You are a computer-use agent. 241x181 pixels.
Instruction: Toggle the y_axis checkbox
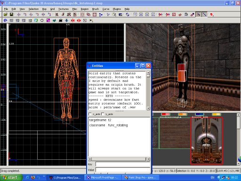click(103, 114)
